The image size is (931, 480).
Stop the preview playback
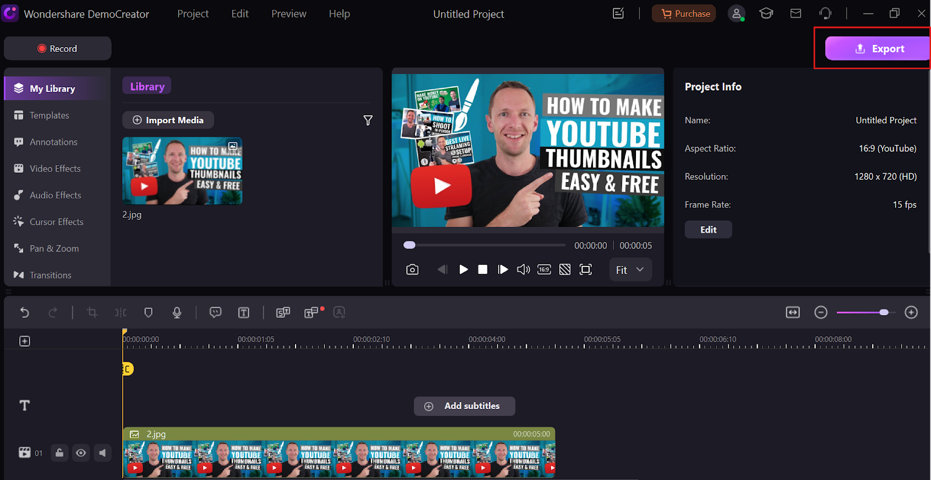(482, 269)
